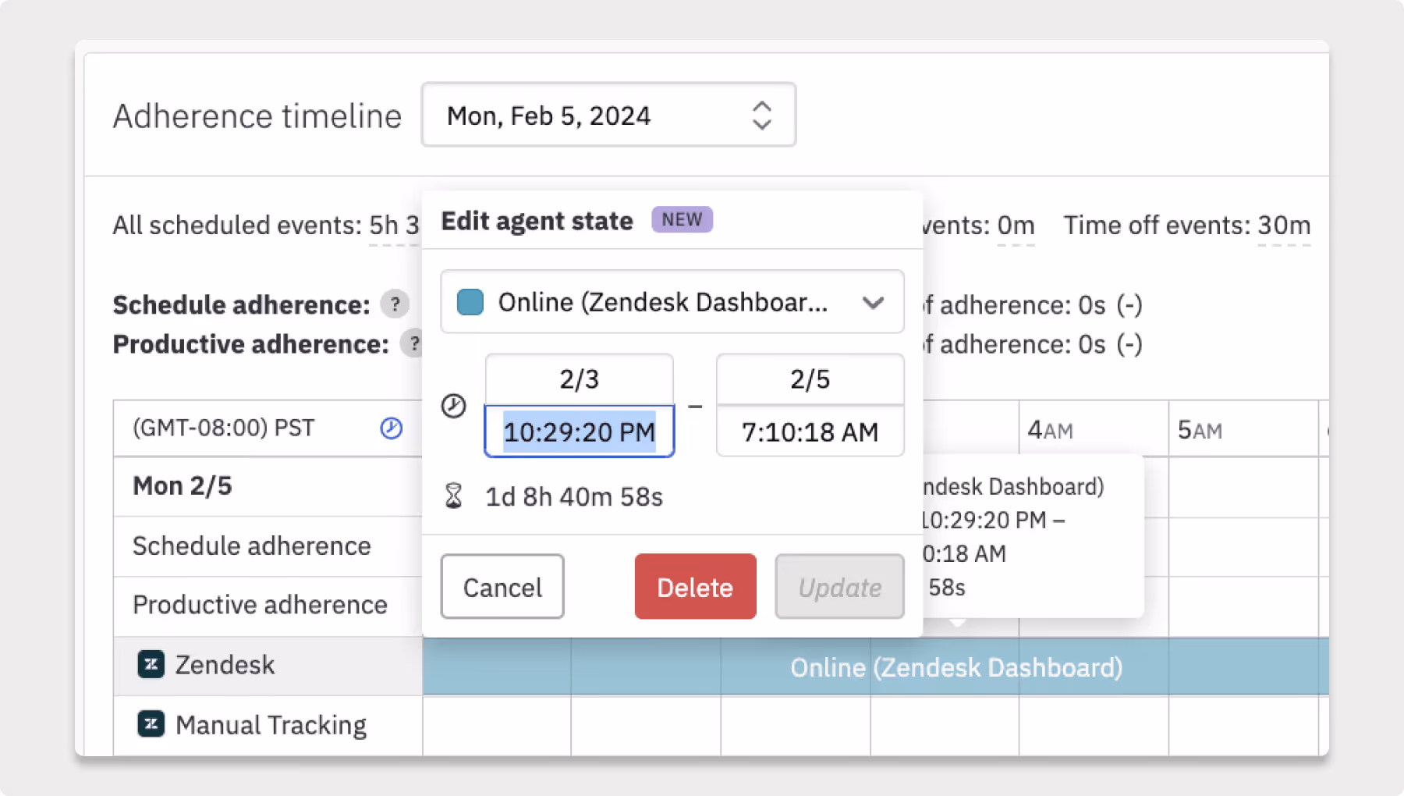
Task: Click the Cancel button
Action: tap(502, 587)
